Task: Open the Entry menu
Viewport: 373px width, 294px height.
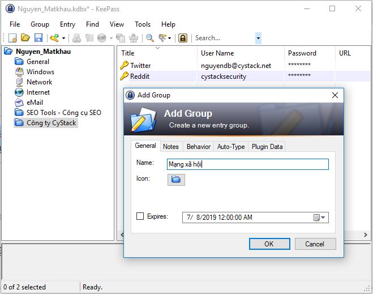Action: [67, 24]
